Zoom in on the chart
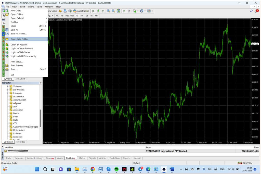261x174 pixels. coord(108,11)
